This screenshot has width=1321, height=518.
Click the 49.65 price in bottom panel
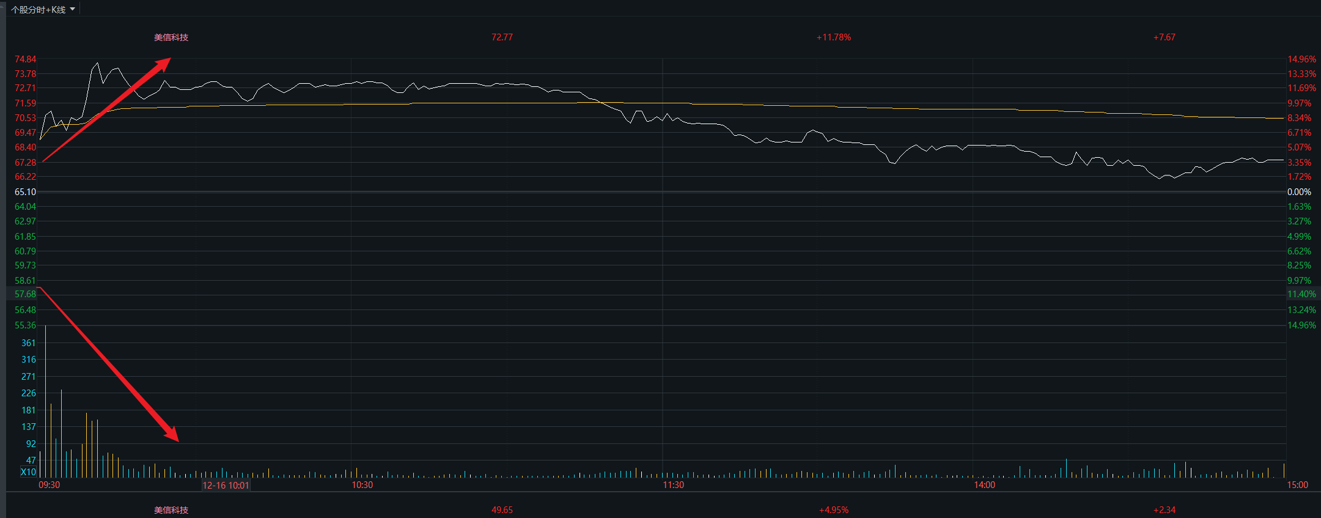click(502, 509)
